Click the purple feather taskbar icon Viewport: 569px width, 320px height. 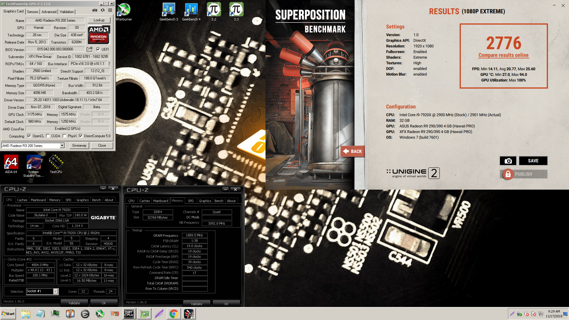pos(159,314)
